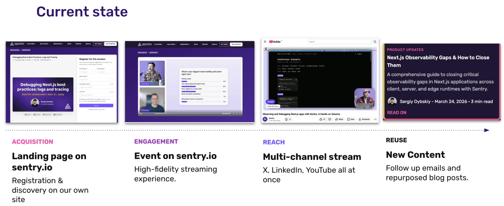Open the three-dot more actions menu
The height and width of the screenshot is (206, 504).
point(375,119)
